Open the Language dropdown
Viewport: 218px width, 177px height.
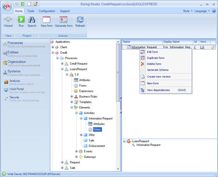[202, 11]
